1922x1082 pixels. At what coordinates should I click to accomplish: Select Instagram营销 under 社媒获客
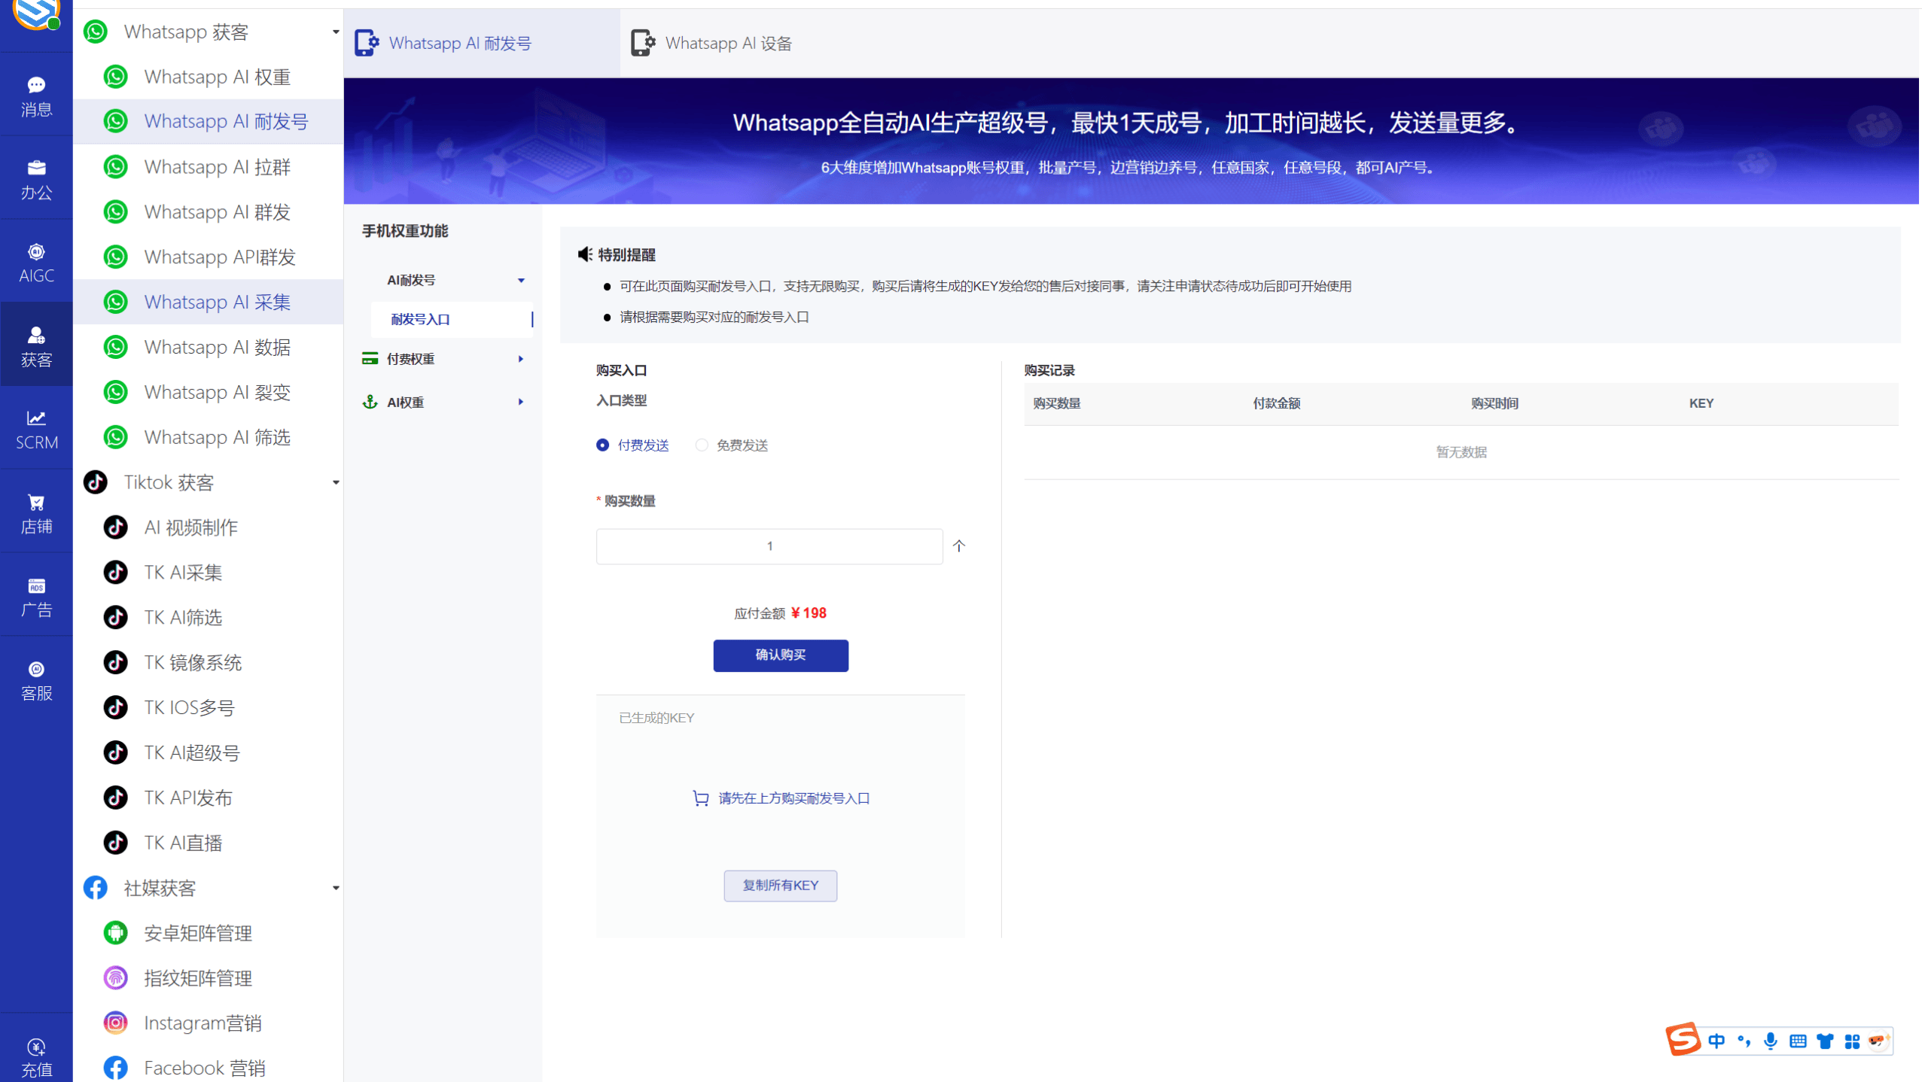point(203,1023)
